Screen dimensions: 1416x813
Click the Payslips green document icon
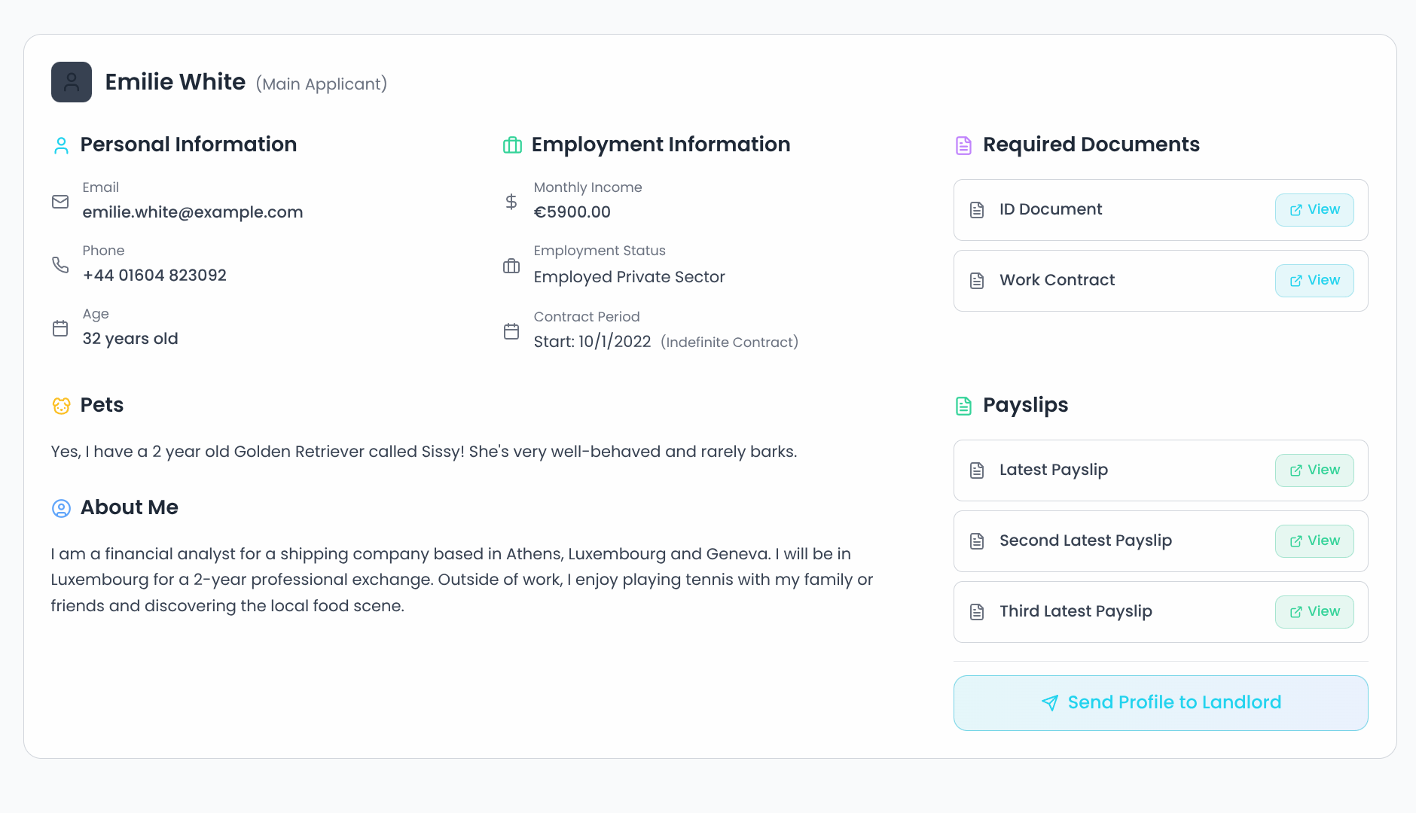[x=964, y=406]
